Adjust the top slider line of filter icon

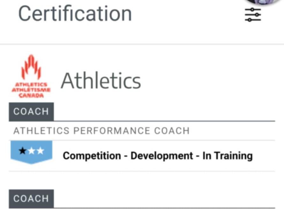(x=253, y=10)
